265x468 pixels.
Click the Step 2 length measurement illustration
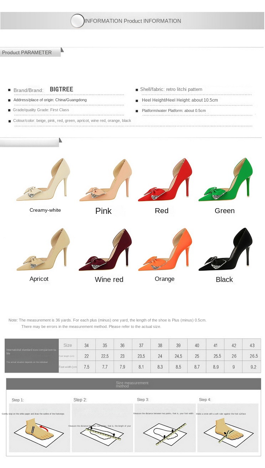click(102, 428)
